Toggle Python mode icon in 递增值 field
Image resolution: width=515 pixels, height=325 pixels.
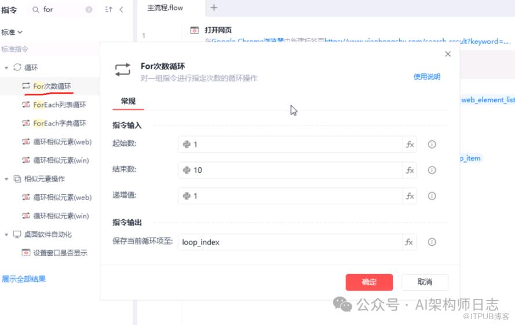coord(187,196)
